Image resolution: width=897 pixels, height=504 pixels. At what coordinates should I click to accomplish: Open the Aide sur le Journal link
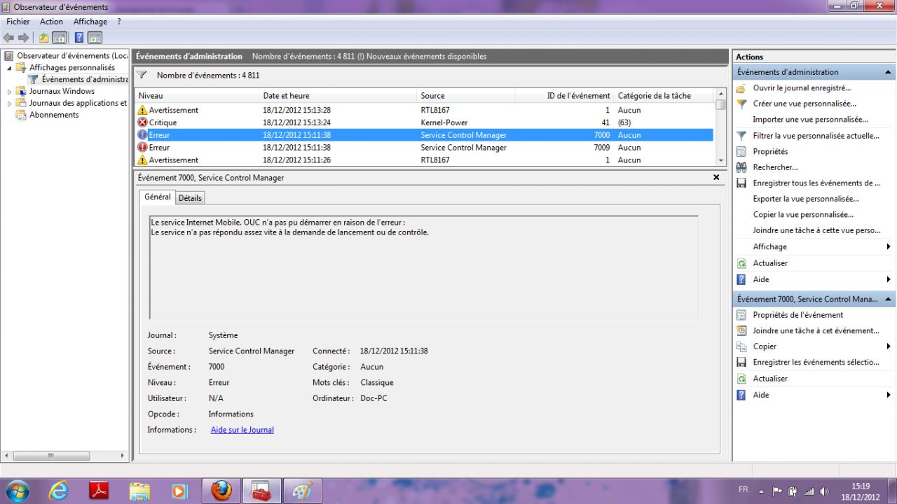(242, 430)
